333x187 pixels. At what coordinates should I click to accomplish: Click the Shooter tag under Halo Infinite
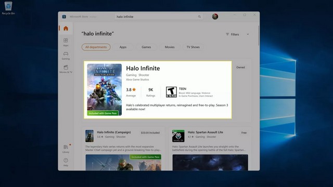click(144, 75)
